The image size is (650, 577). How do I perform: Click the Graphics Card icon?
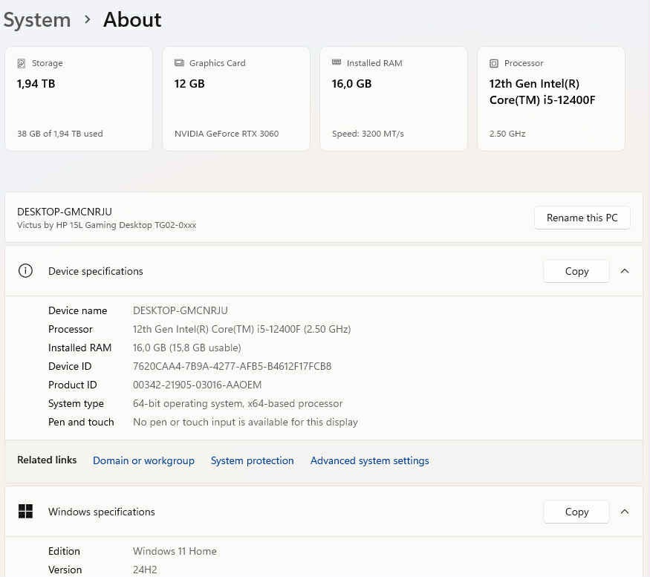point(179,63)
